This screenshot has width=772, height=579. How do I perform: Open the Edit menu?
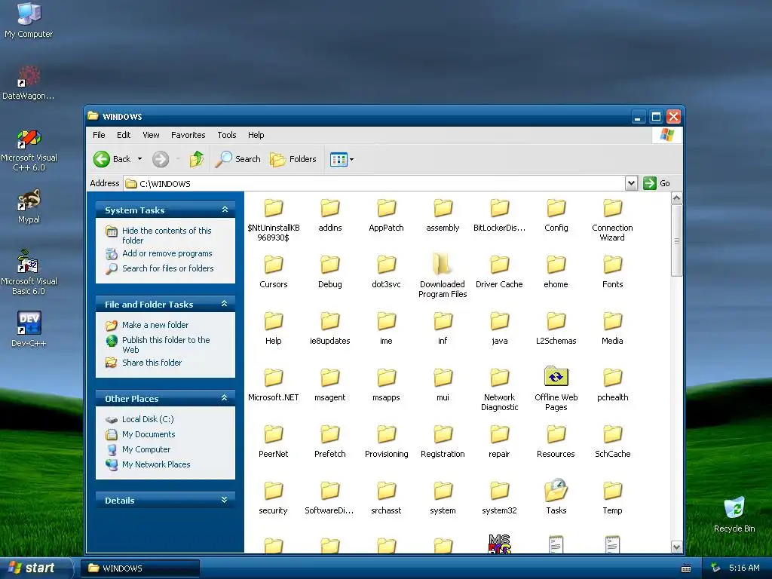point(124,135)
